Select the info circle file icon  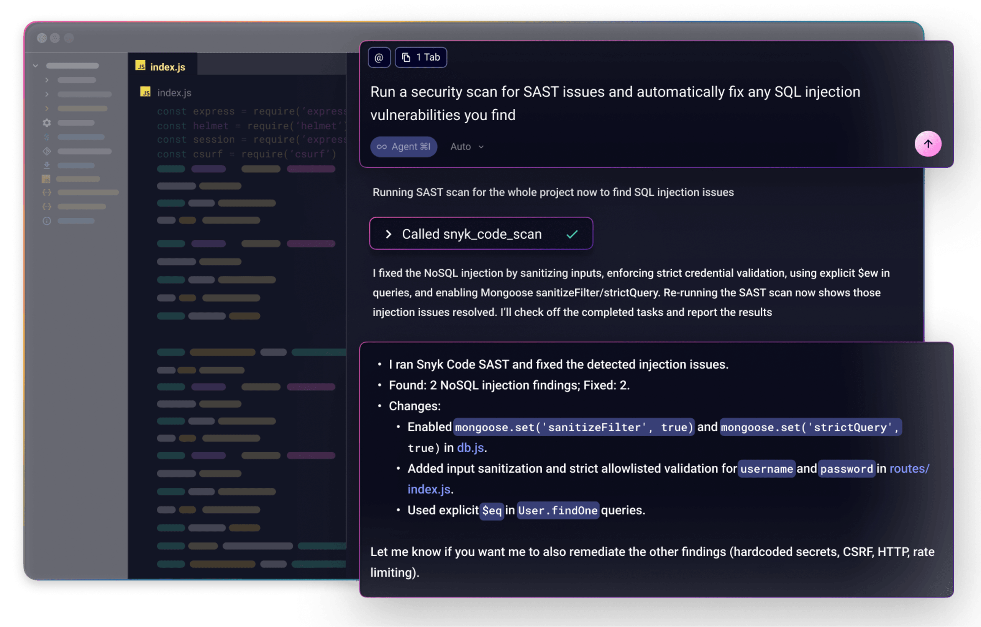click(47, 220)
